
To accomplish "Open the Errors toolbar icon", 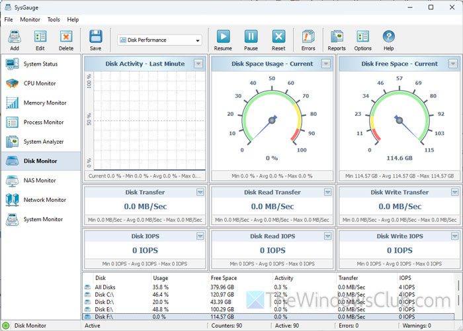I will (x=308, y=37).
